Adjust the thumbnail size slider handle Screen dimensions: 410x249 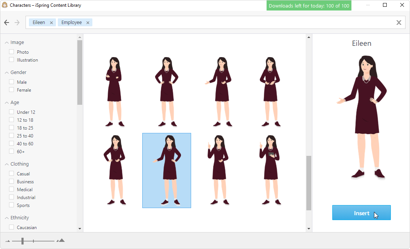pos(23,241)
